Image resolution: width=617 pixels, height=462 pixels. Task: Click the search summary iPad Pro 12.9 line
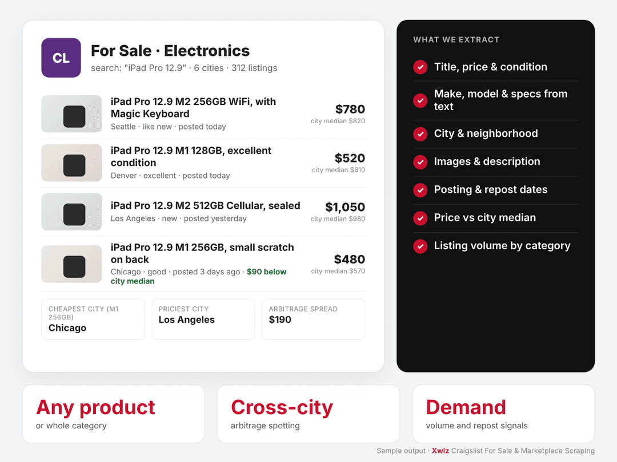point(184,68)
